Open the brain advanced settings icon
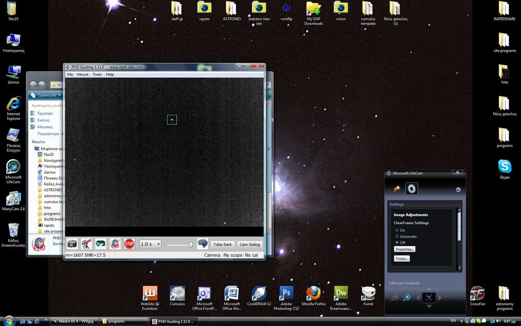This screenshot has width=521, height=326. point(202,244)
